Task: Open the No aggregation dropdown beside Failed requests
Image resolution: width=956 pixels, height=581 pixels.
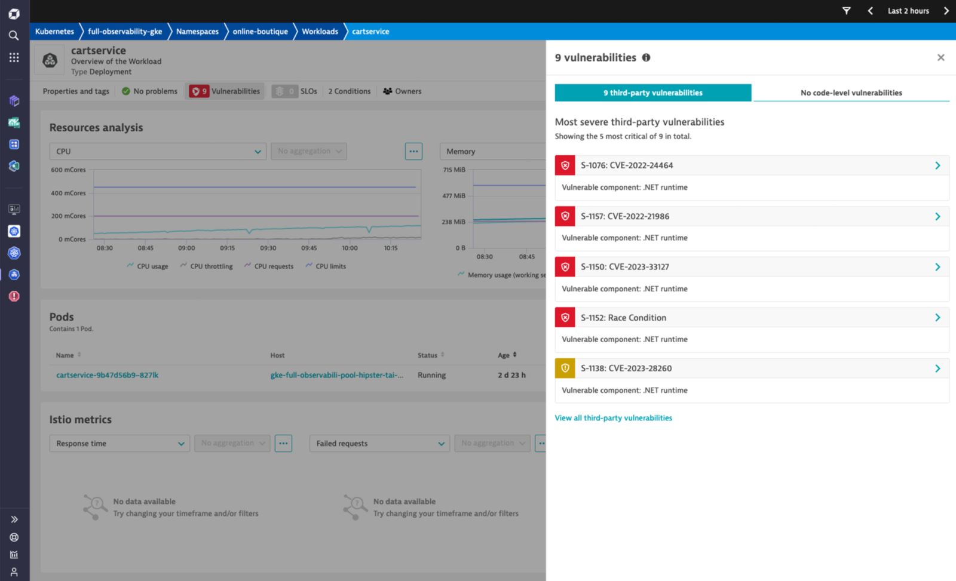Action: pos(492,443)
